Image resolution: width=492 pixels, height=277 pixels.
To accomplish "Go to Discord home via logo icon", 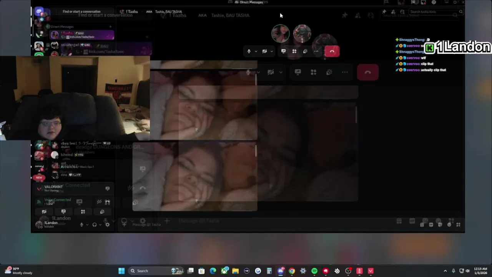I will (40, 12).
